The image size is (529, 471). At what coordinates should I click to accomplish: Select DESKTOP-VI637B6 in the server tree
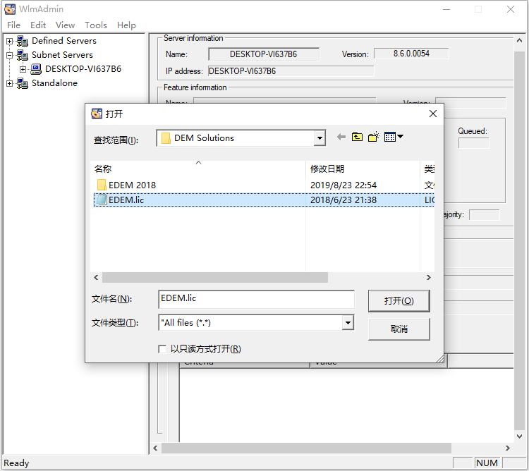(x=83, y=69)
